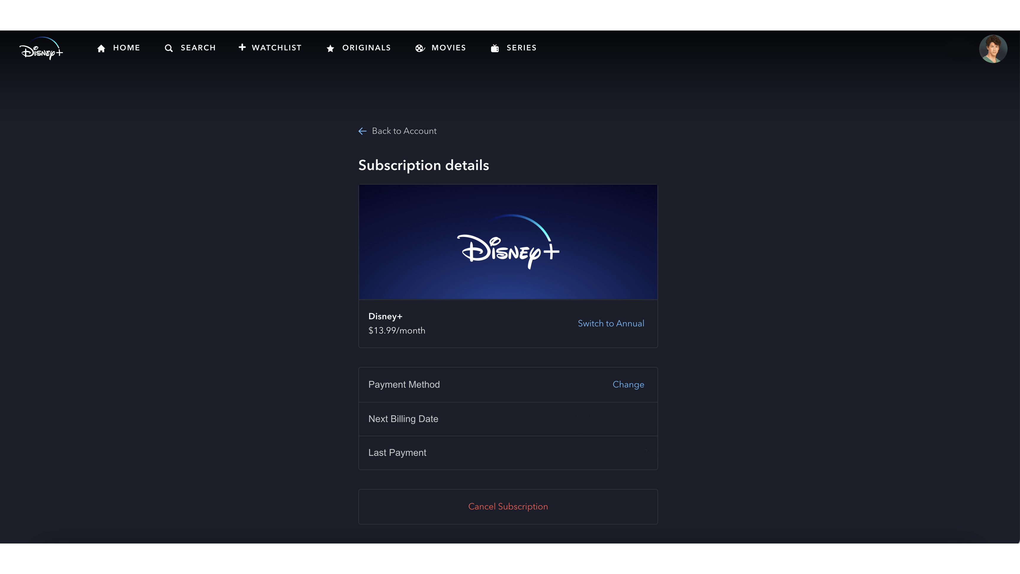Click Back to Account

click(x=404, y=131)
